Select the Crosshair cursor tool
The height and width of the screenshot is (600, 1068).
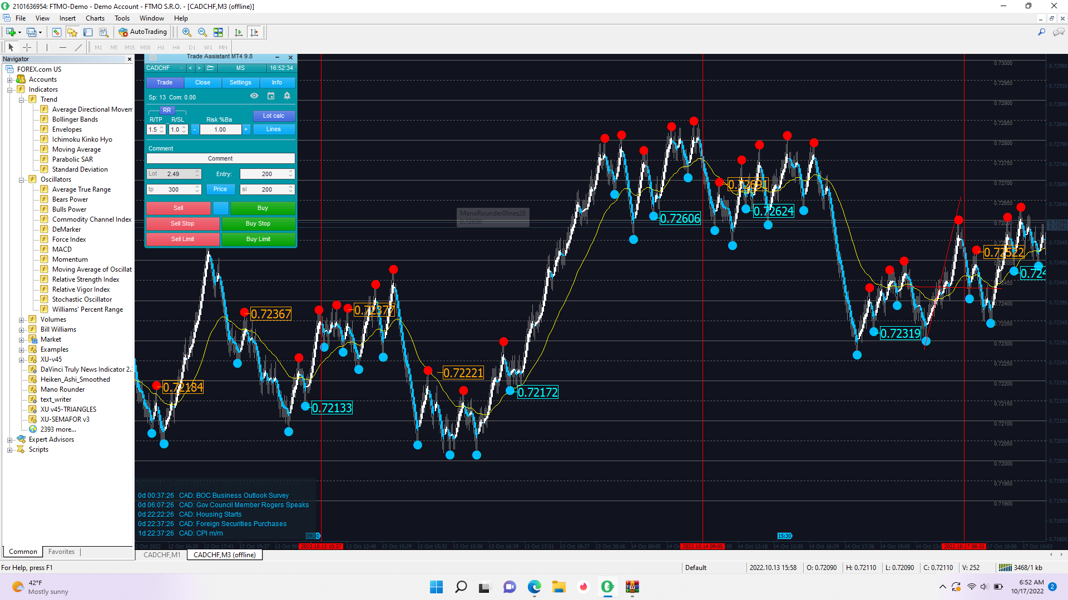point(27,48)
